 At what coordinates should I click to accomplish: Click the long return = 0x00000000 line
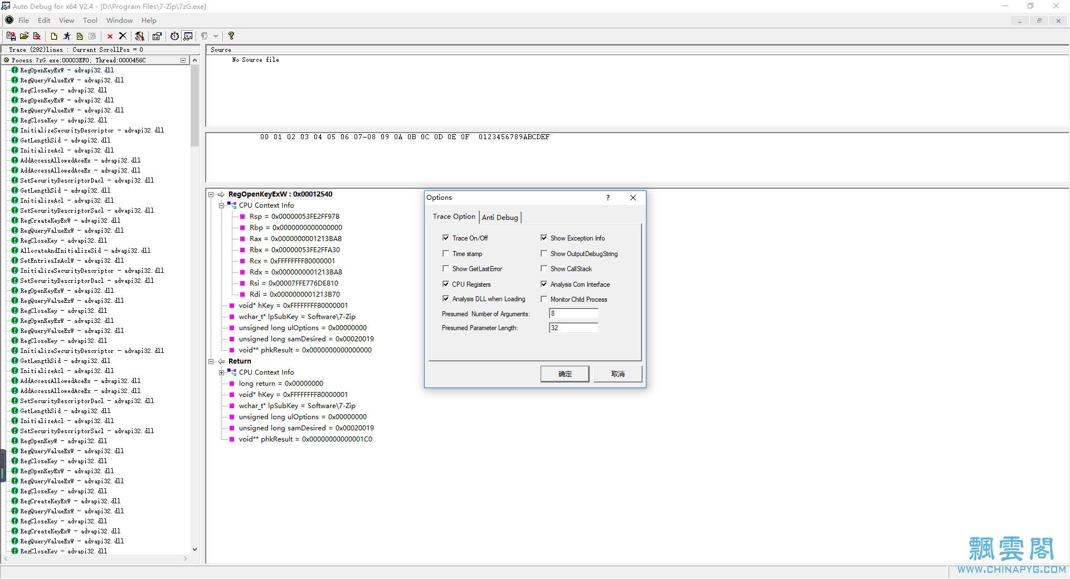pos(281,384)
